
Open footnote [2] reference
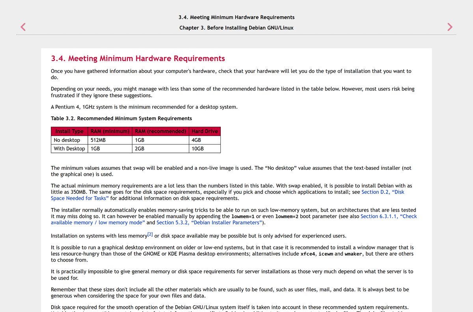pos(150,235)
